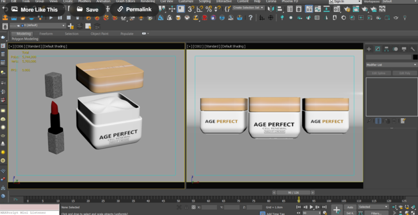
Task: Open the Modifier List dropdown
Action: coord(391,65)
